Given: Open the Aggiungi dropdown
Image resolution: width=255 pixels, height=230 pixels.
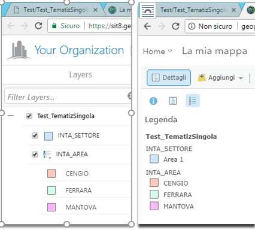Looking at the screenshot, I should coord(220,77).
